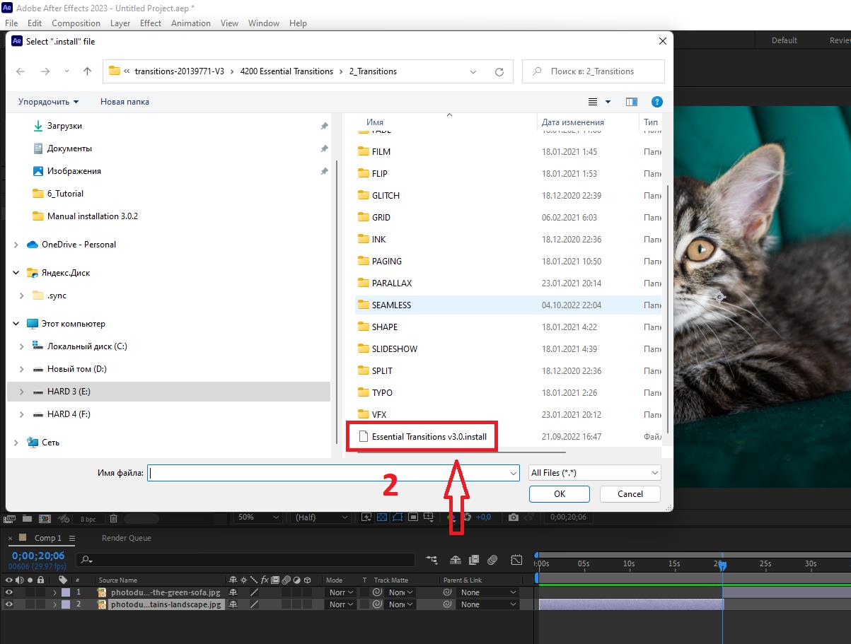The height and width of the screenshot is (644, 851).
Task: Toggle mask and shape path visibility
Action: (x=397, y=517)
